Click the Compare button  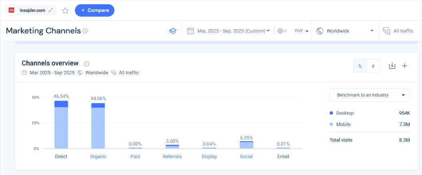pos(94,10)
